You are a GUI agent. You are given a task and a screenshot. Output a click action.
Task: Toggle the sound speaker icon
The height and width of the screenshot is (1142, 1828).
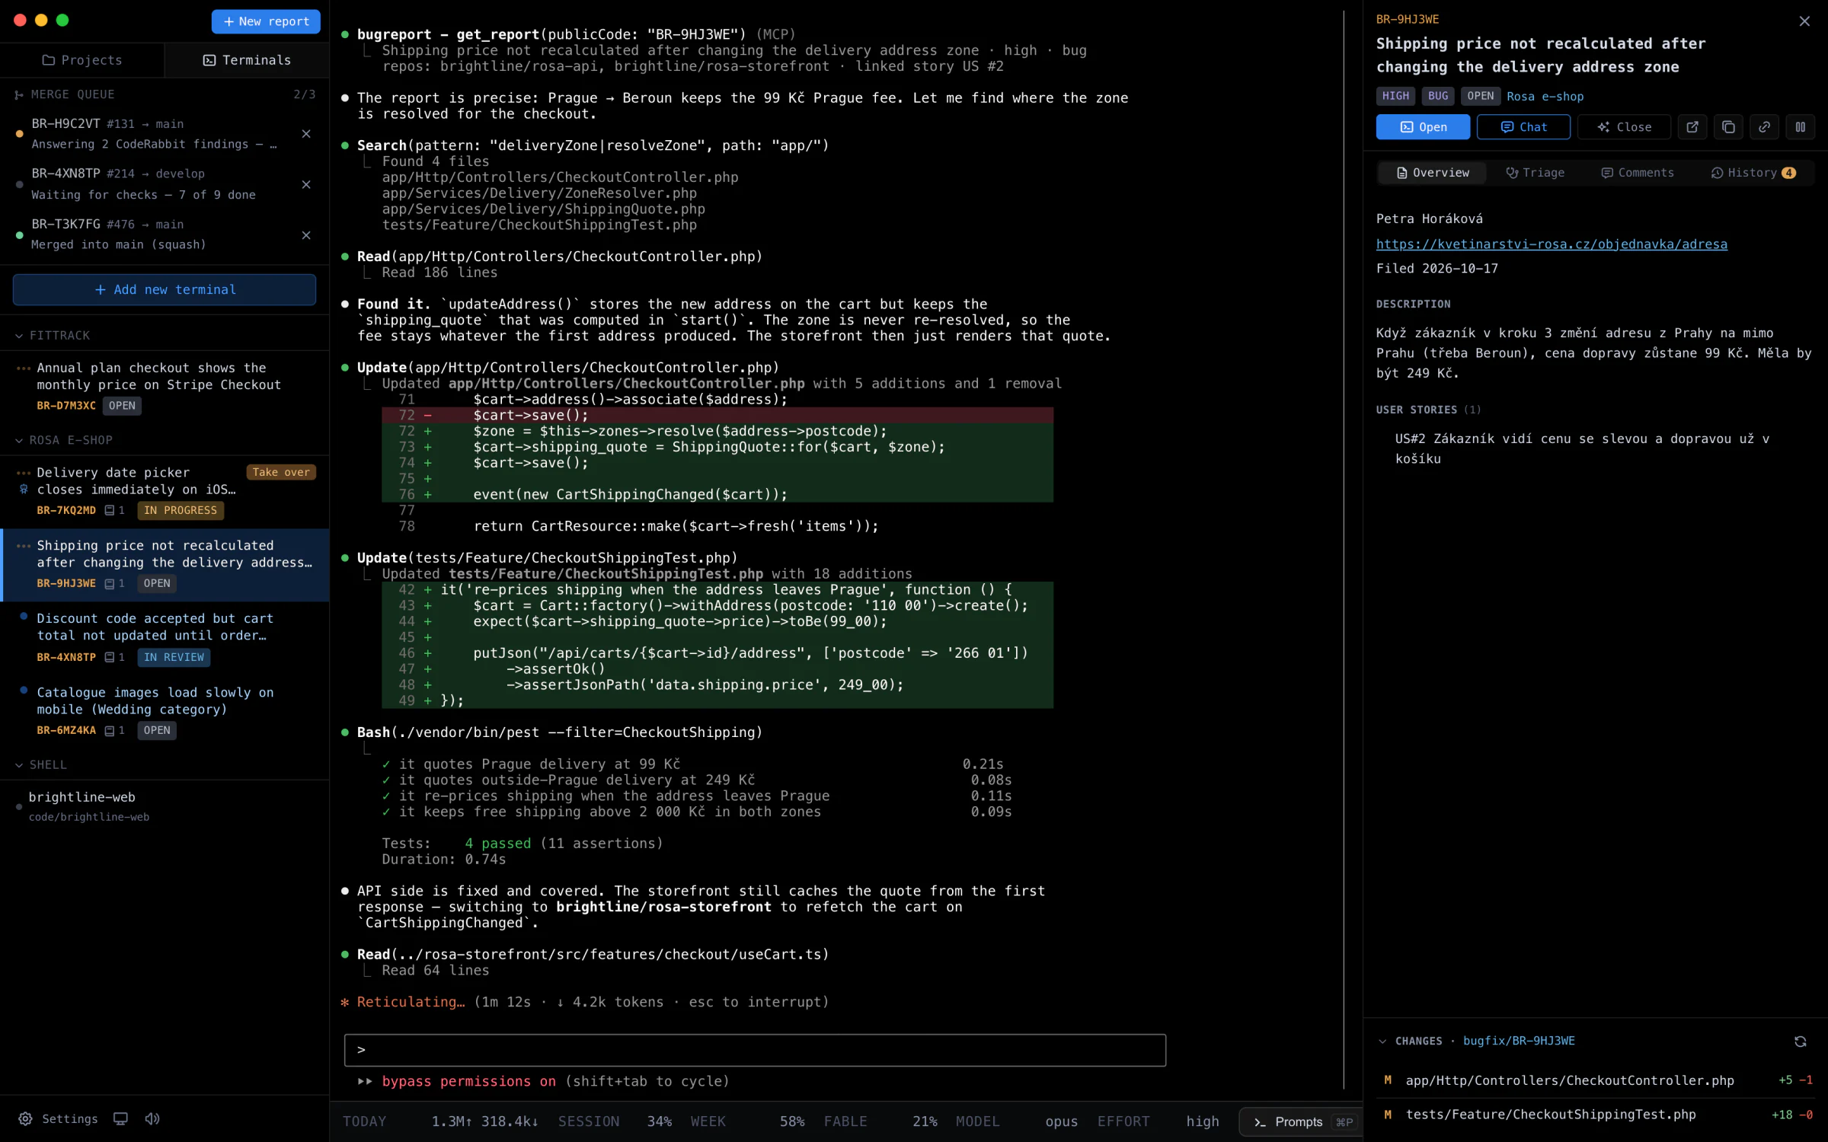coord(152,1118)
